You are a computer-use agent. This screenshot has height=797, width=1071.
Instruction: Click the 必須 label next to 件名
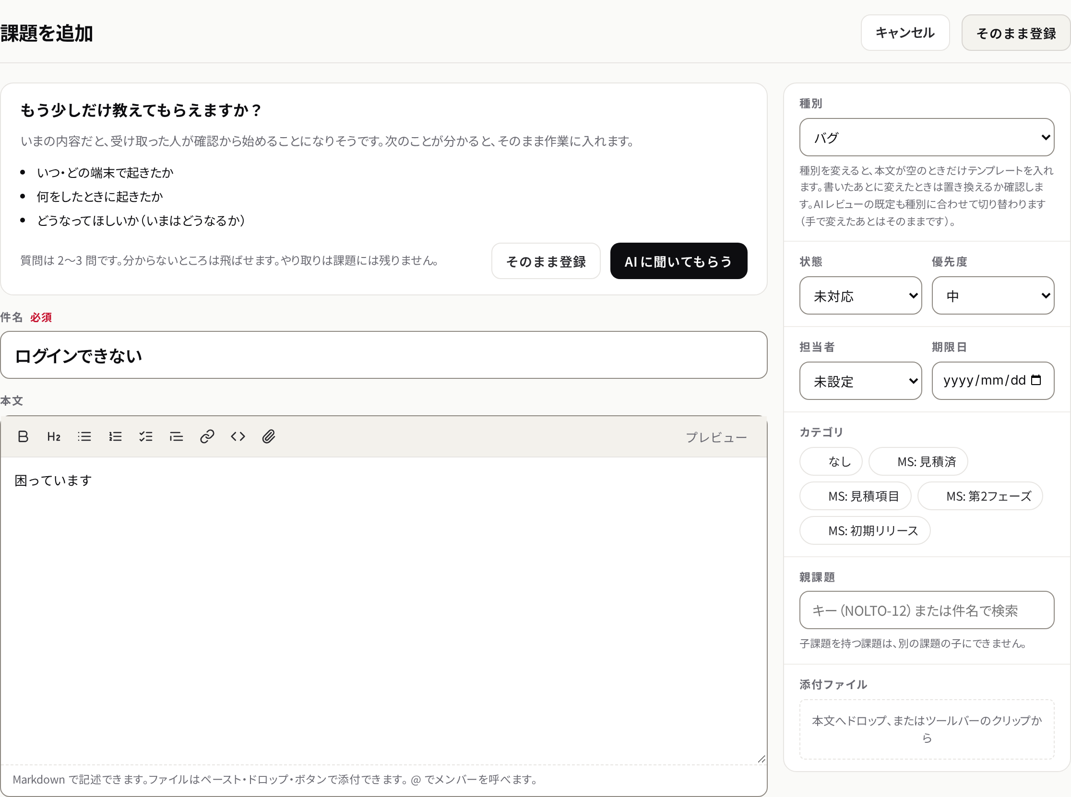(41, 317)
